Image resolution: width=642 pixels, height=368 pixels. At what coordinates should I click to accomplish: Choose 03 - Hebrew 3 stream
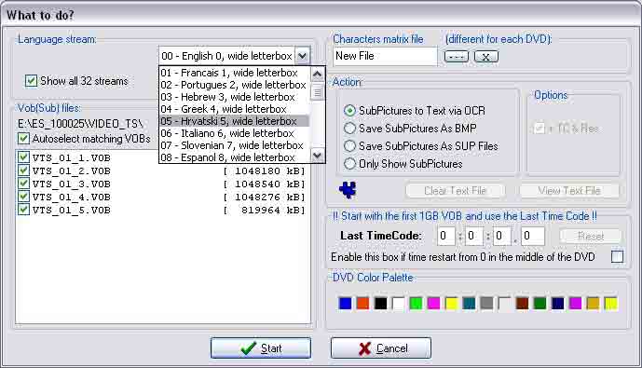(234, 97)
